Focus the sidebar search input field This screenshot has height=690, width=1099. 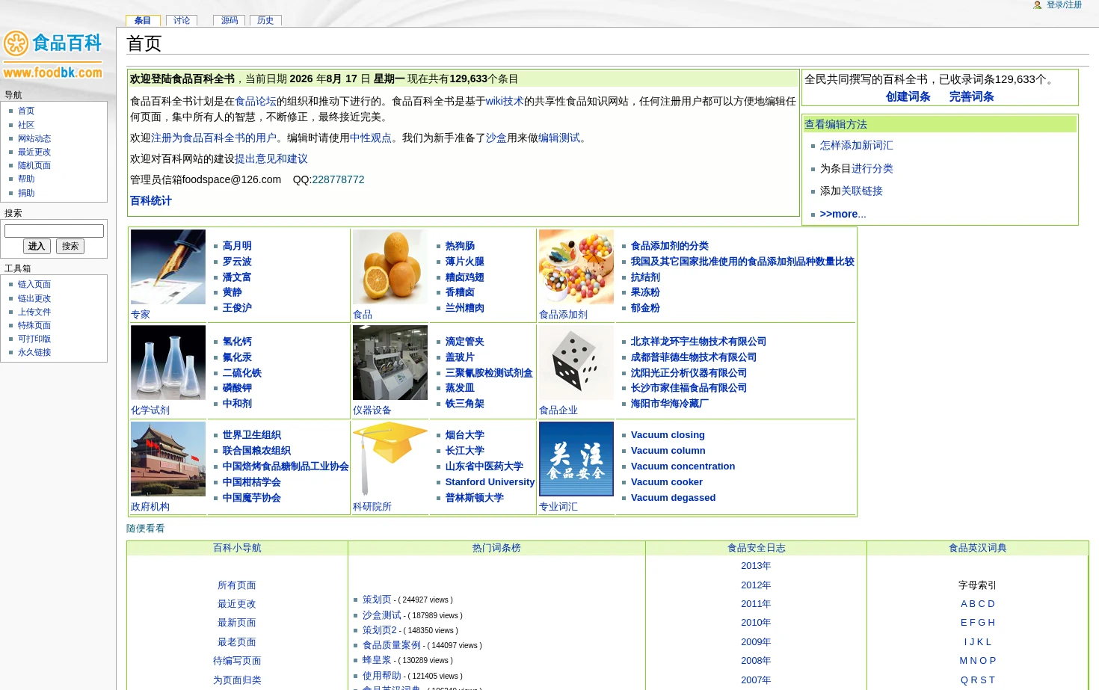(x=54, y=231)
